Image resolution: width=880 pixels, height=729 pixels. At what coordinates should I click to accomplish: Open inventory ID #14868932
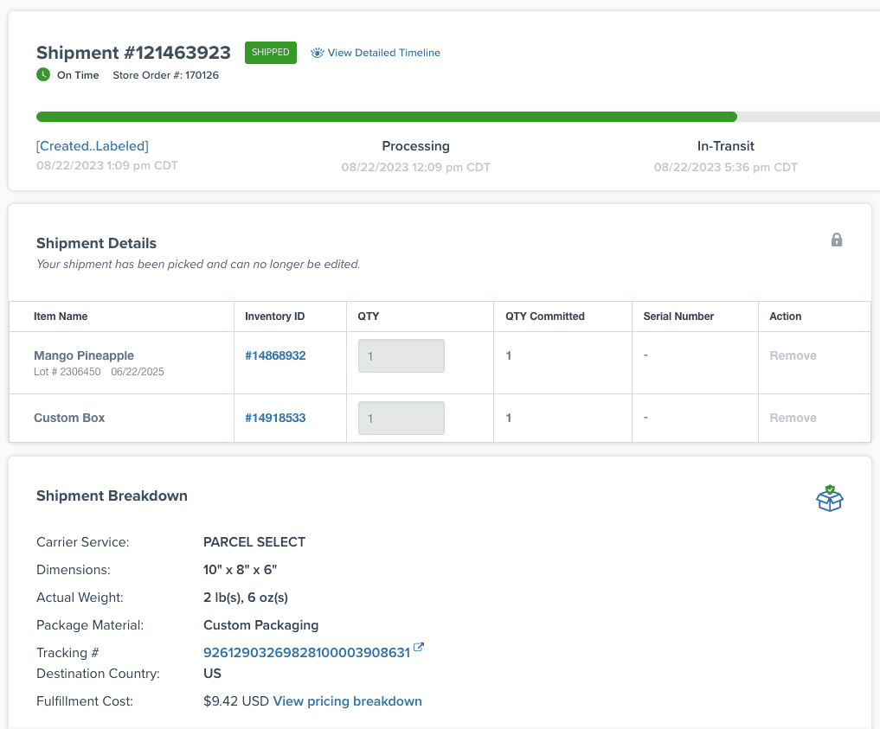[275, 355]
